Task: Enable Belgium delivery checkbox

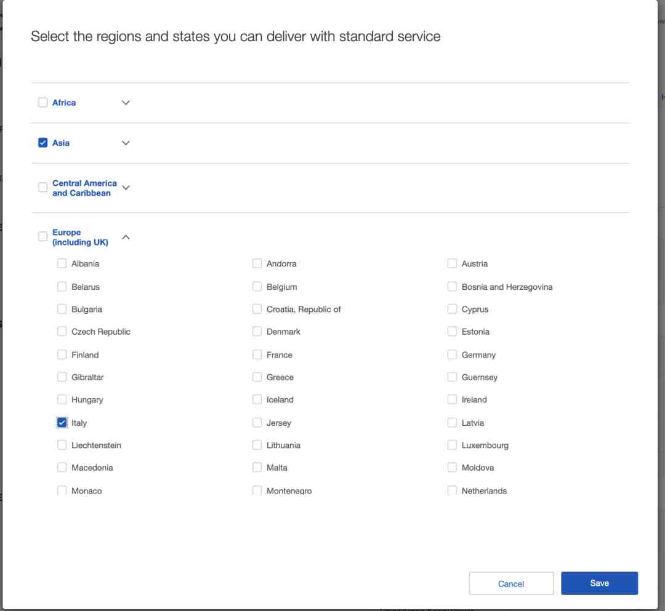Action: [x=257, y=287]
